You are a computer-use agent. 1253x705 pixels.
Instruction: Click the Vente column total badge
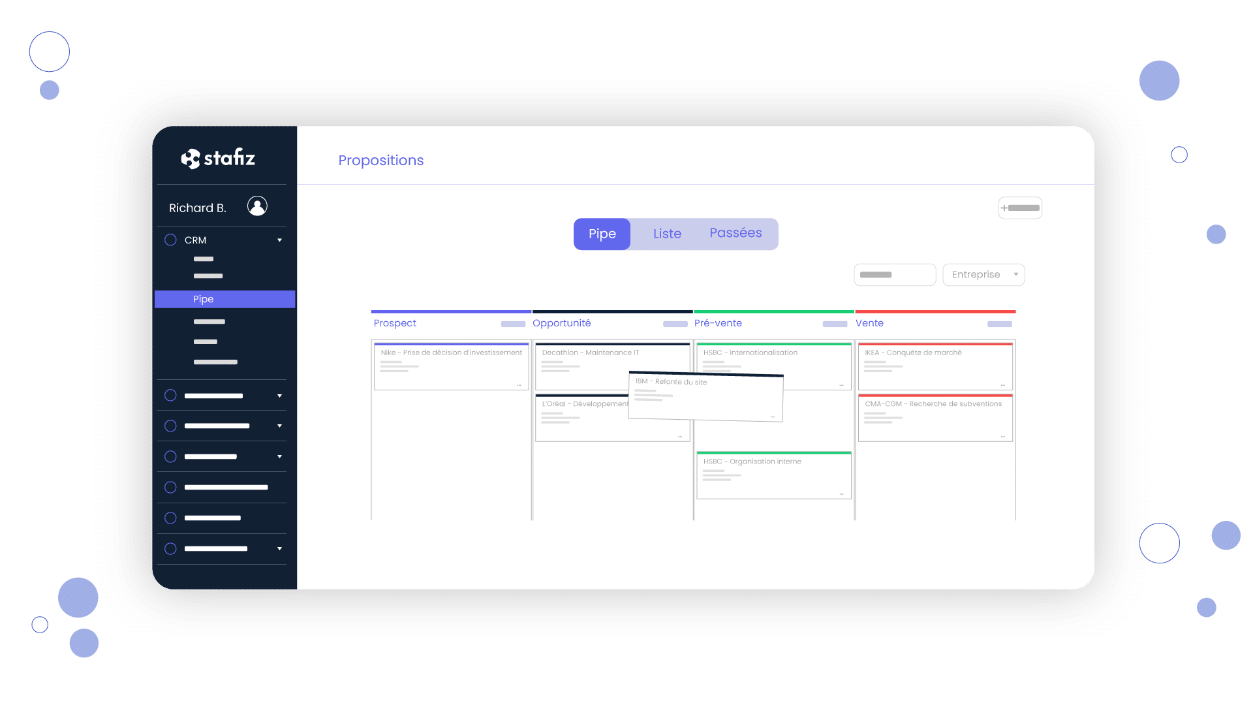(1000, 324)
